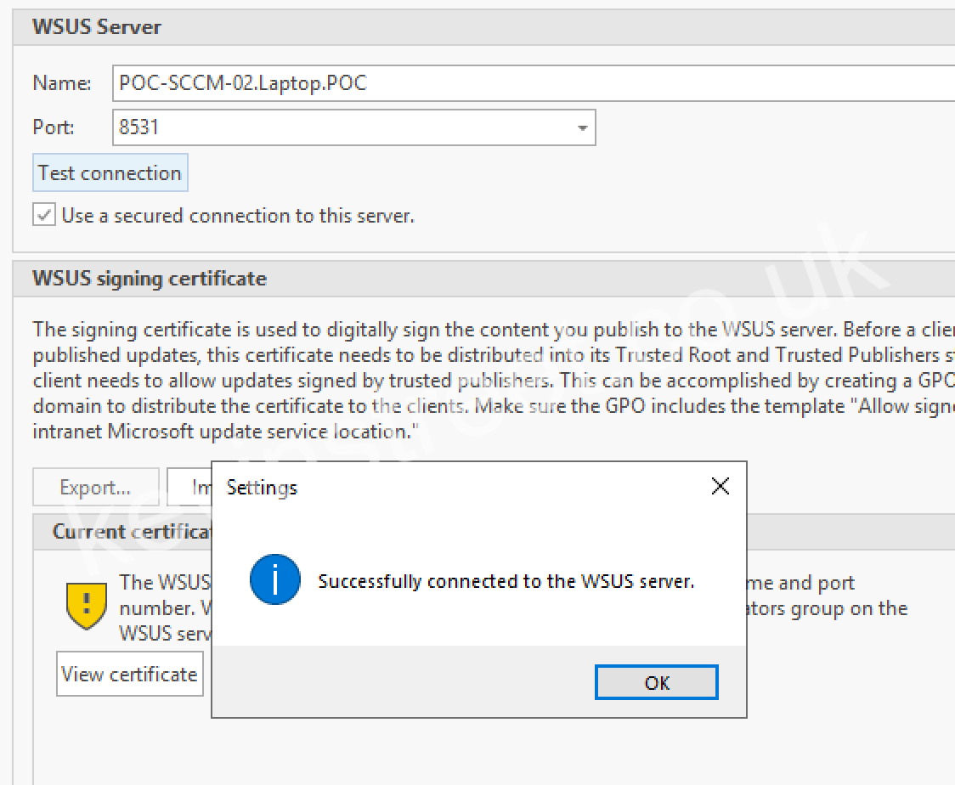Click the Name label

61,83
